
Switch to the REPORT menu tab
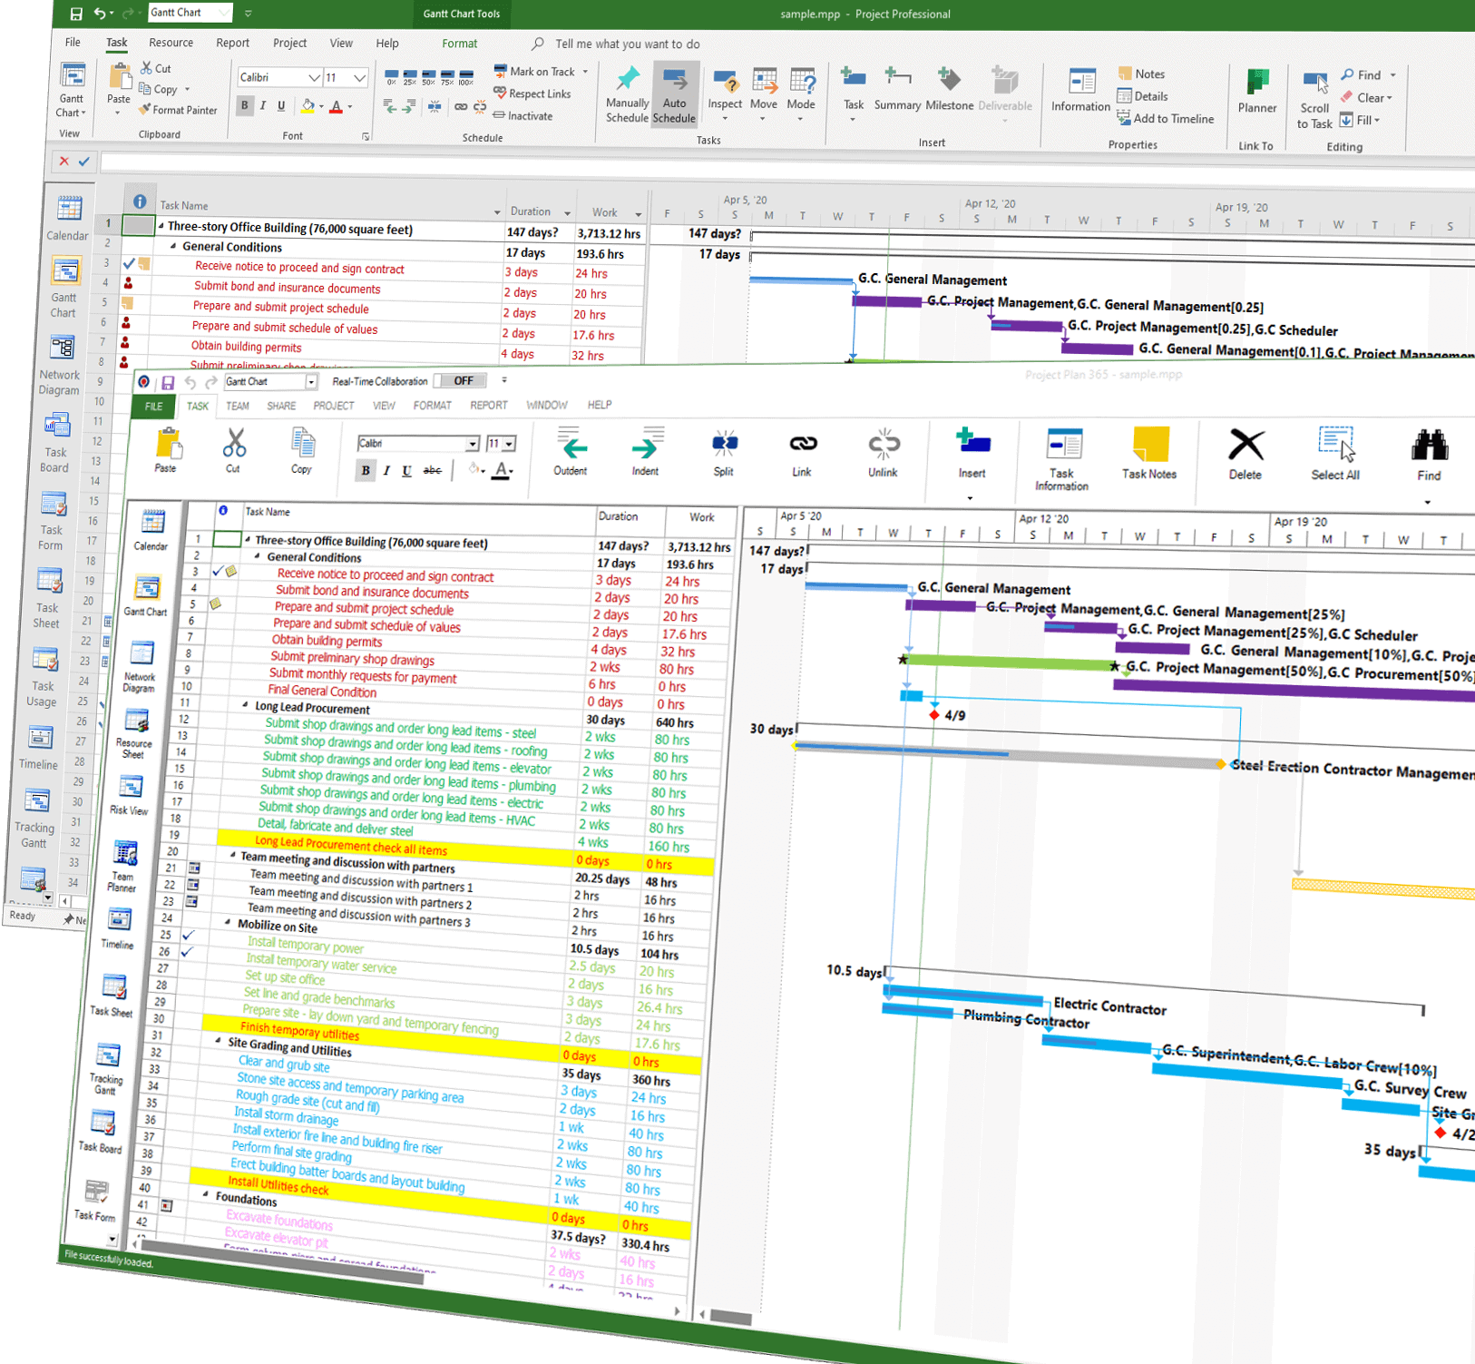point(488,406)
